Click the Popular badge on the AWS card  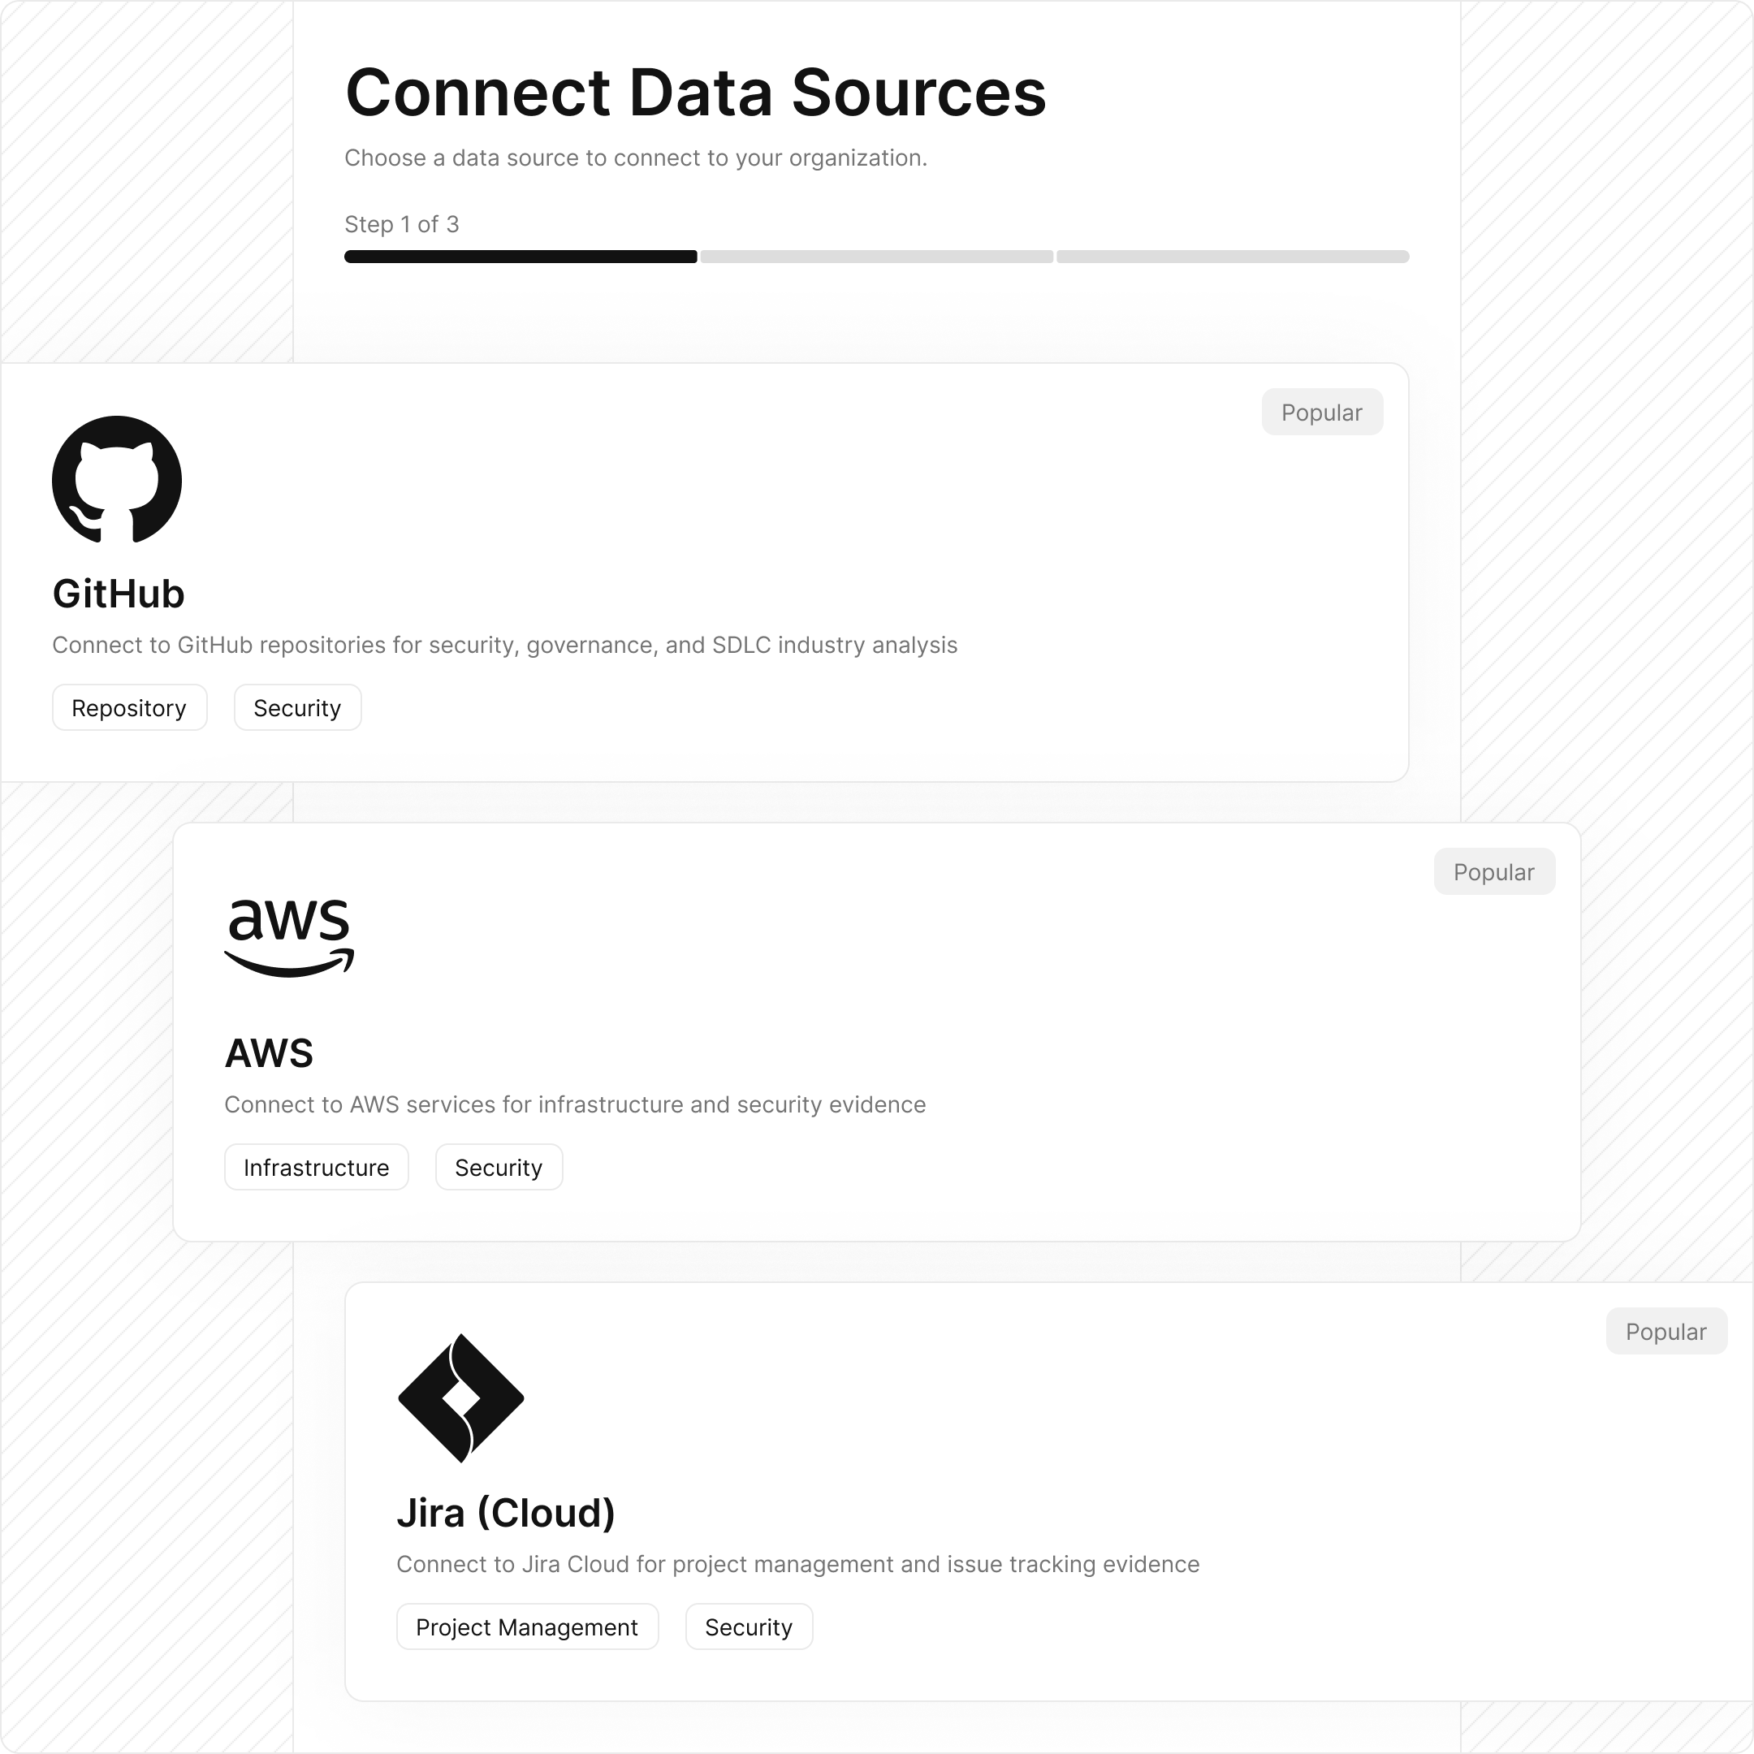1494,871
